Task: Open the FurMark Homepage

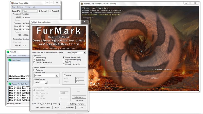Action: pos(70,107)
